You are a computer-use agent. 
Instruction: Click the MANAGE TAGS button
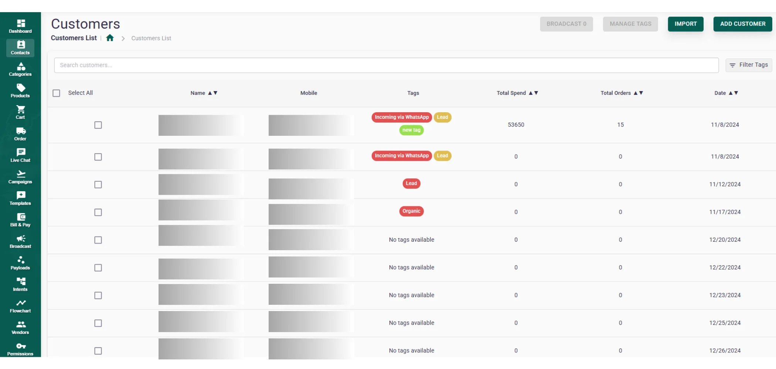(630, 24)
